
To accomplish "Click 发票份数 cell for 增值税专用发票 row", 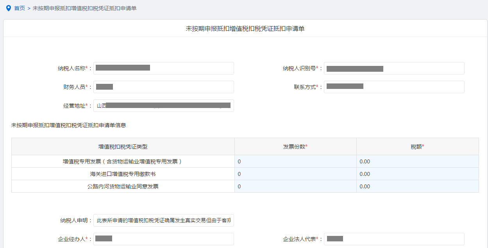I will (x=295, y=161).
